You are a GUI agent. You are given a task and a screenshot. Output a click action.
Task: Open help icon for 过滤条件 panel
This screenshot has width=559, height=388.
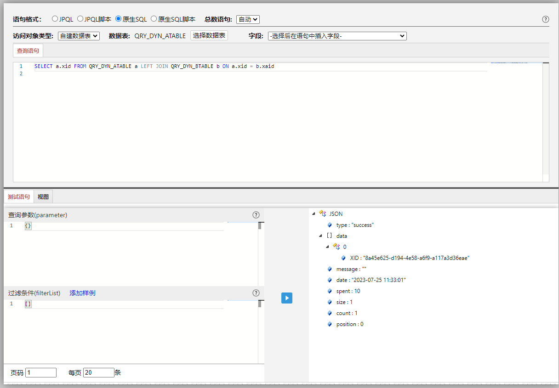click(x=256, y=293)
